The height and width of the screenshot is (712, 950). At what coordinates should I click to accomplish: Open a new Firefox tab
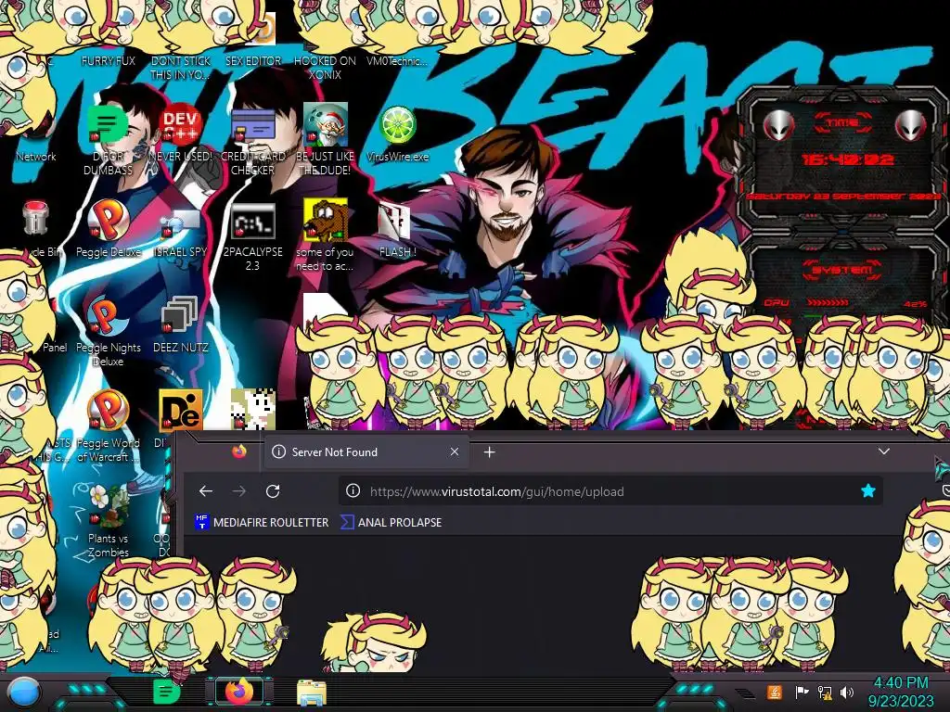point(490,451)
